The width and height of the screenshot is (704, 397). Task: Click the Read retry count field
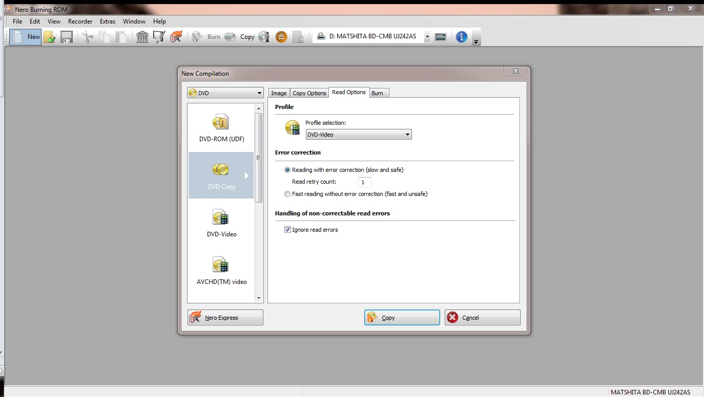365,182
